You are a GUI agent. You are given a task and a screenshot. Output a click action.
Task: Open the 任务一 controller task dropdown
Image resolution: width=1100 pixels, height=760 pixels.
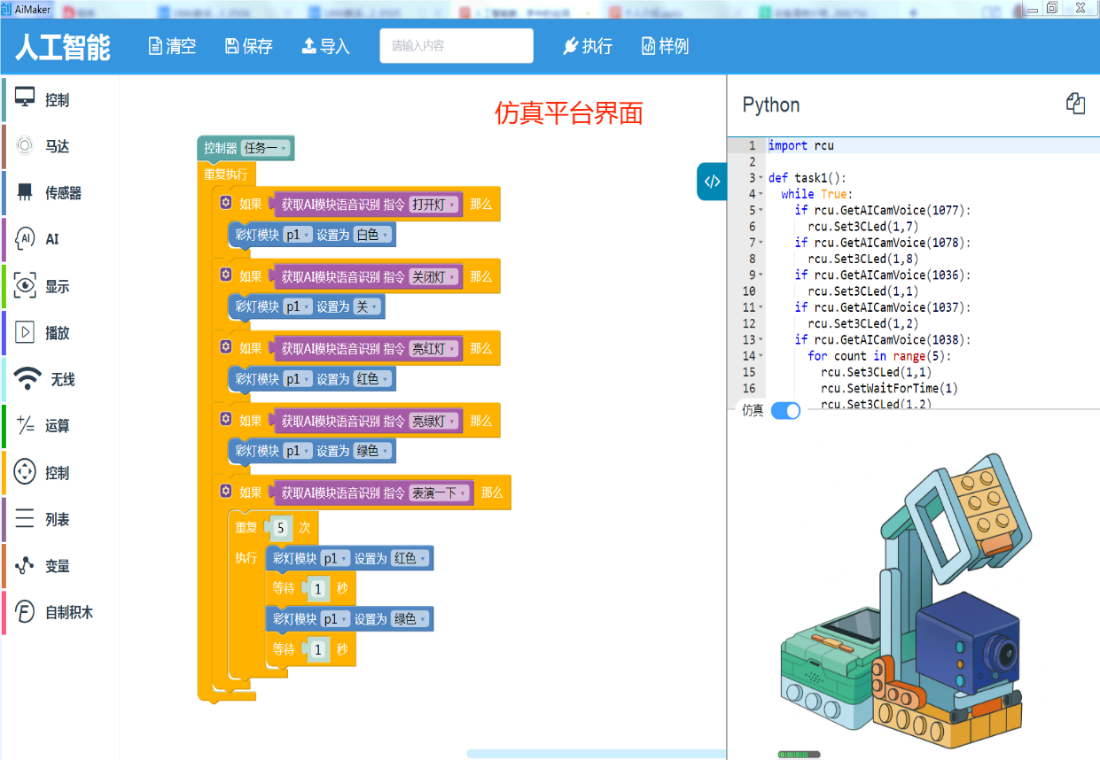[266, 149]
